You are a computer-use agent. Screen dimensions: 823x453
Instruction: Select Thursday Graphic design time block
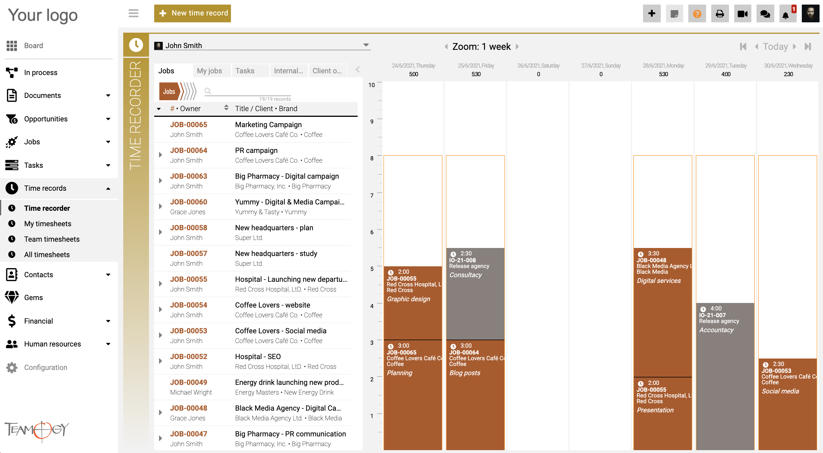click(x=413, y=303)
